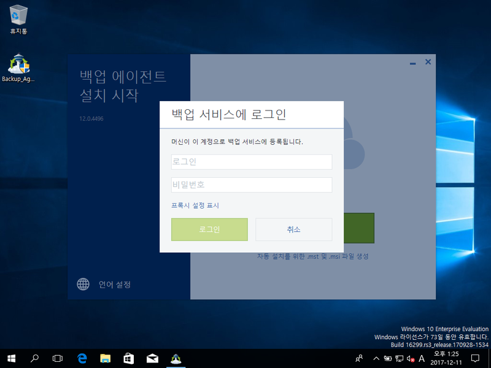This screenshot has width=491, height=368.
Task: Open 언어 설정 language settings
Action: tap(115, 285)
